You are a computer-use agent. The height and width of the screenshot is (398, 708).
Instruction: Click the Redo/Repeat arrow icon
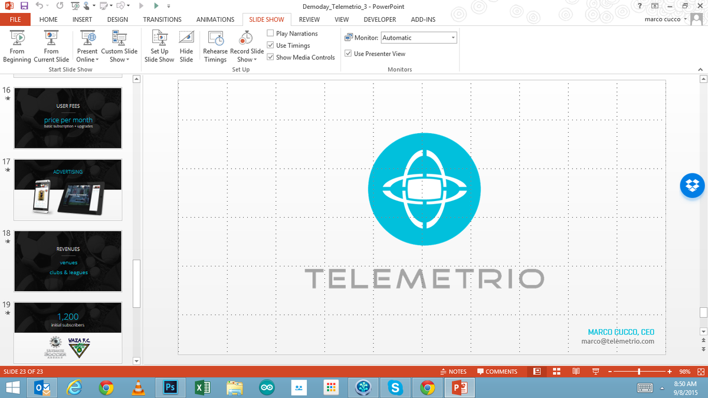tap(60, 6)
